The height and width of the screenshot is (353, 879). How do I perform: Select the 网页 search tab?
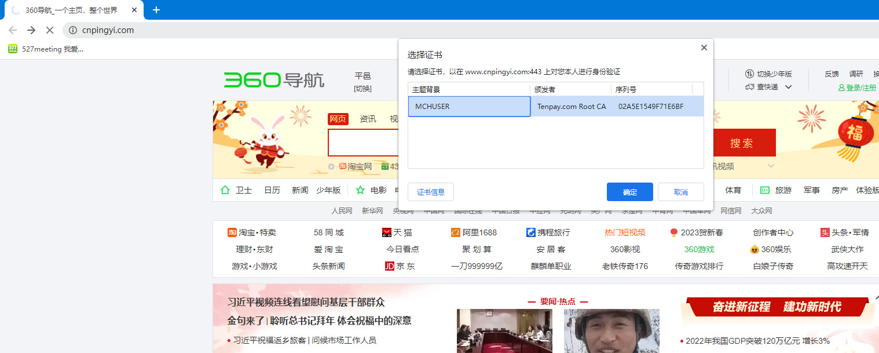pyautogui.click(x=338, y=119)
